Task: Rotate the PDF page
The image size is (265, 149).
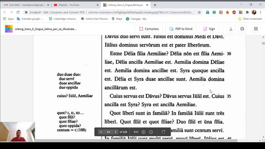Action: click(x=163, y=132)
